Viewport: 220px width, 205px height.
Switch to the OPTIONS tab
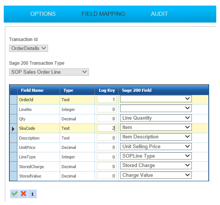point(43,14)
